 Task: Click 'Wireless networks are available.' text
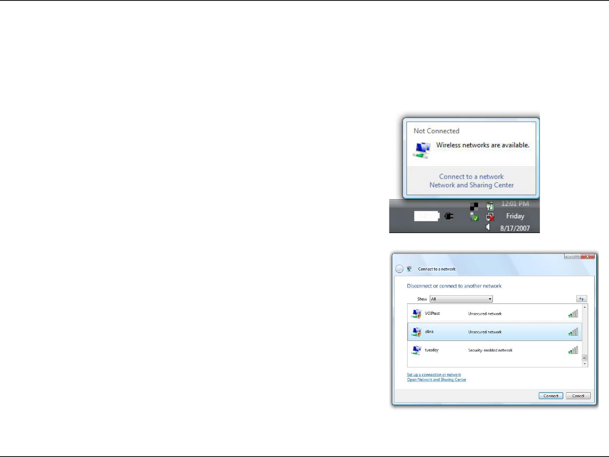point(483,145)
